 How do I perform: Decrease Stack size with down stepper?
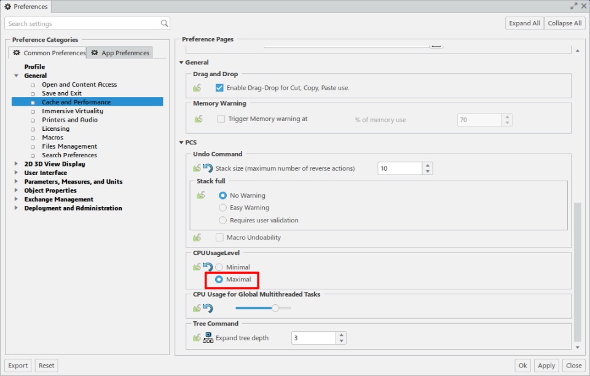[428, 171]
